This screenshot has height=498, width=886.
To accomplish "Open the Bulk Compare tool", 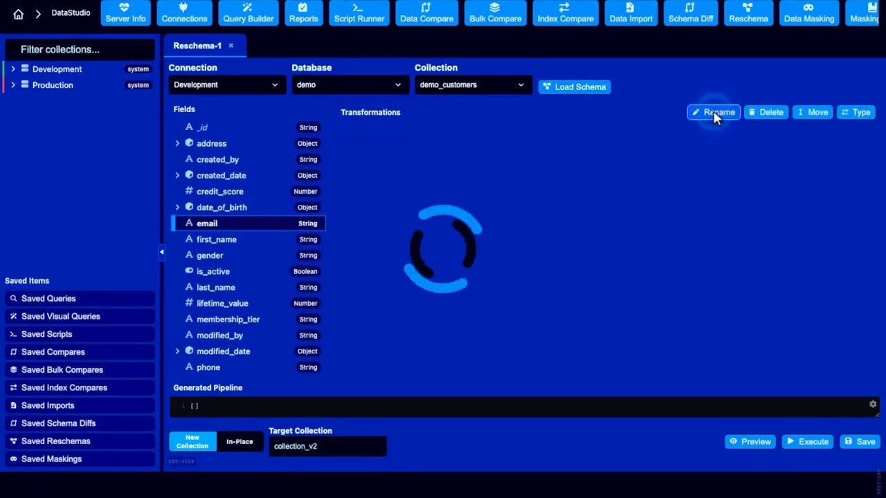I will [495, 13].
